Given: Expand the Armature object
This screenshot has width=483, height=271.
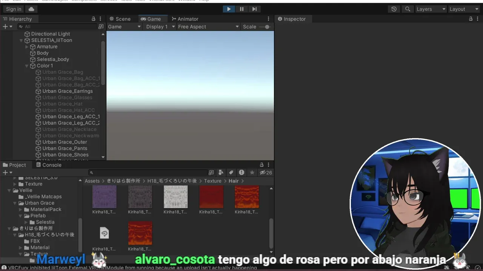Looking at the screenshot, I should coord(27,47).
